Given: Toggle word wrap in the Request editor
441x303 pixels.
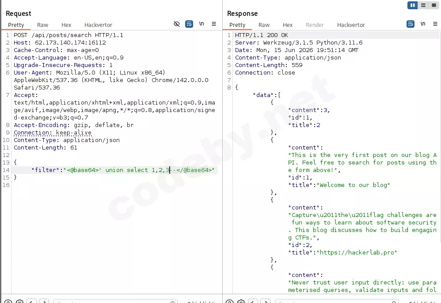Looking at the screenshot, I should pyautogui.click(x=189, y=24).
